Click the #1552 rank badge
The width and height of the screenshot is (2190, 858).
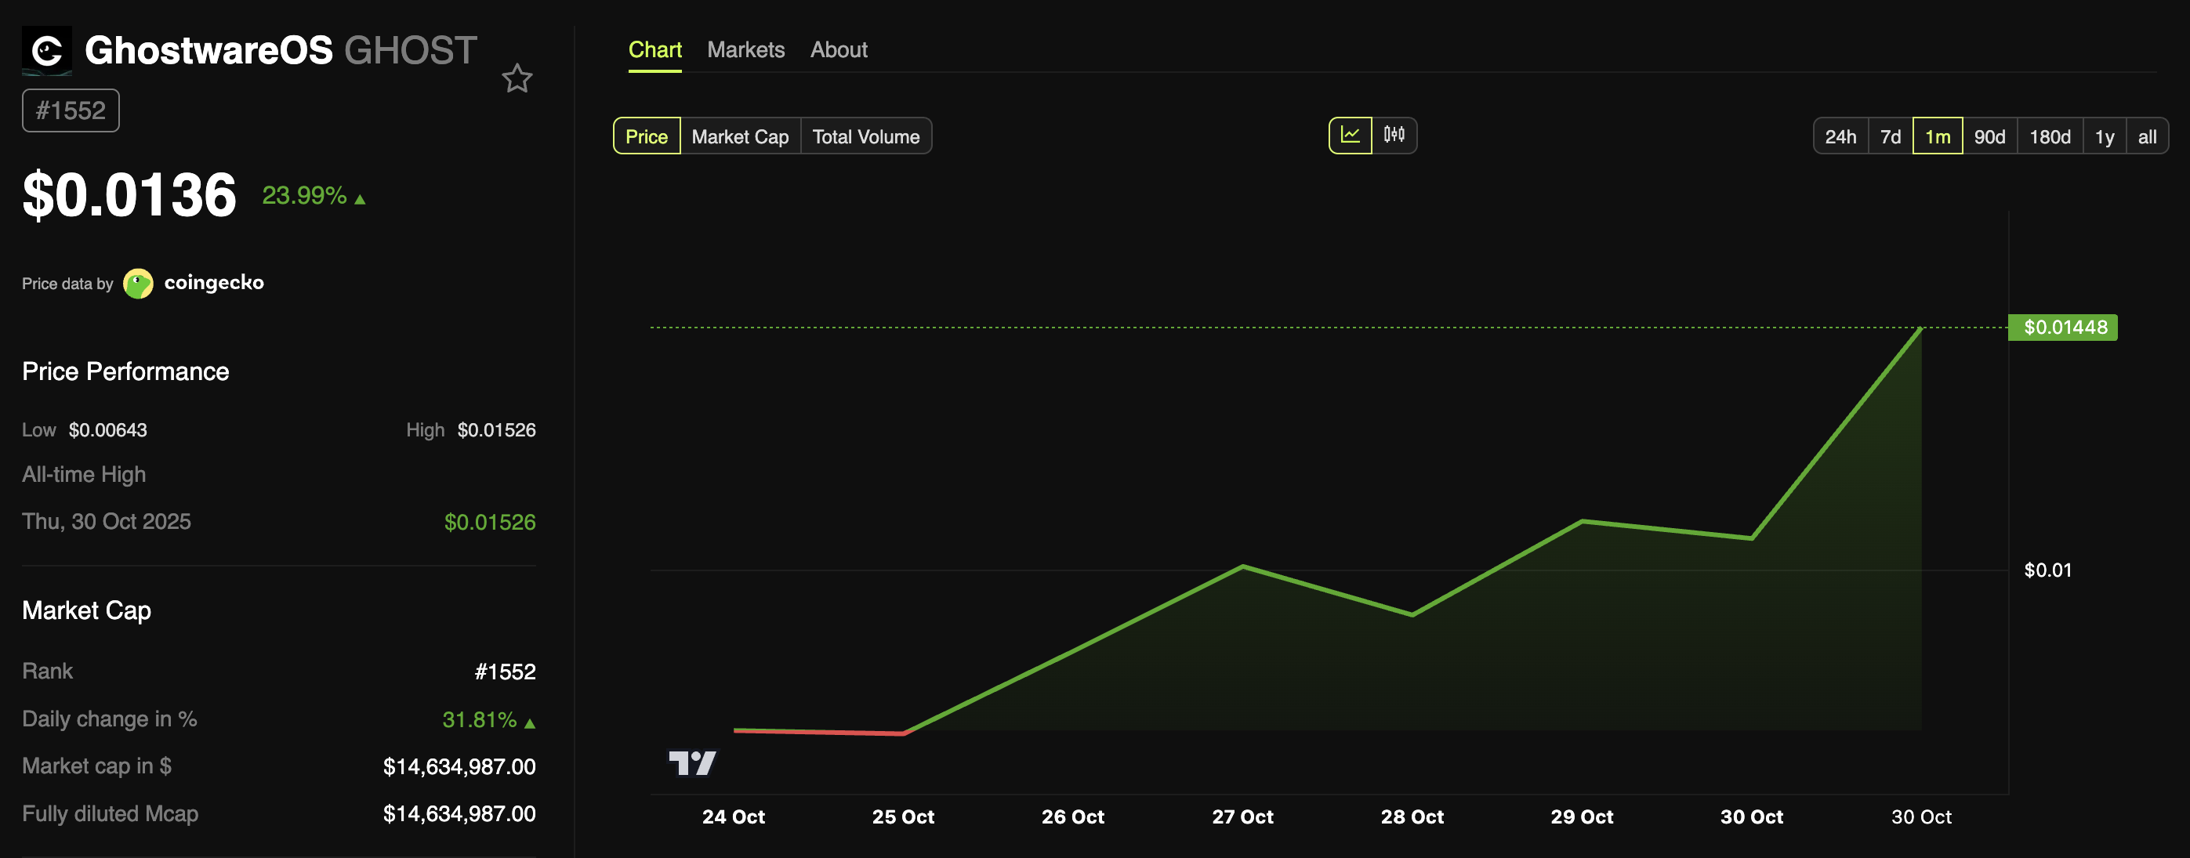point(71,110)
